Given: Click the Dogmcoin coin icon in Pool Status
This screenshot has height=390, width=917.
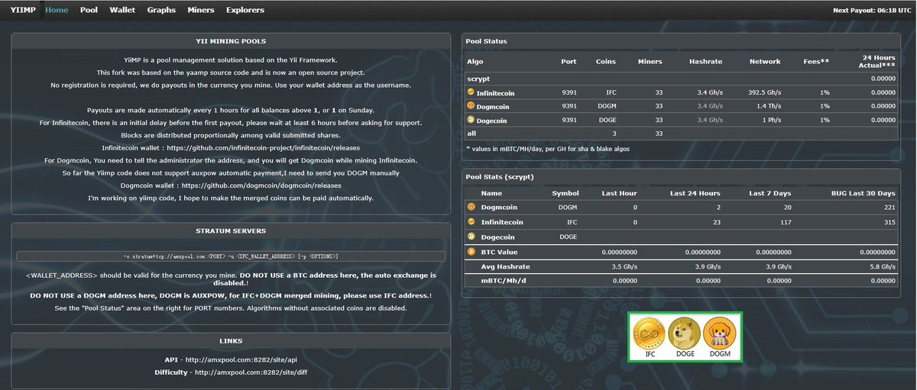Looking at the screenshot, I should click(471, 106).
